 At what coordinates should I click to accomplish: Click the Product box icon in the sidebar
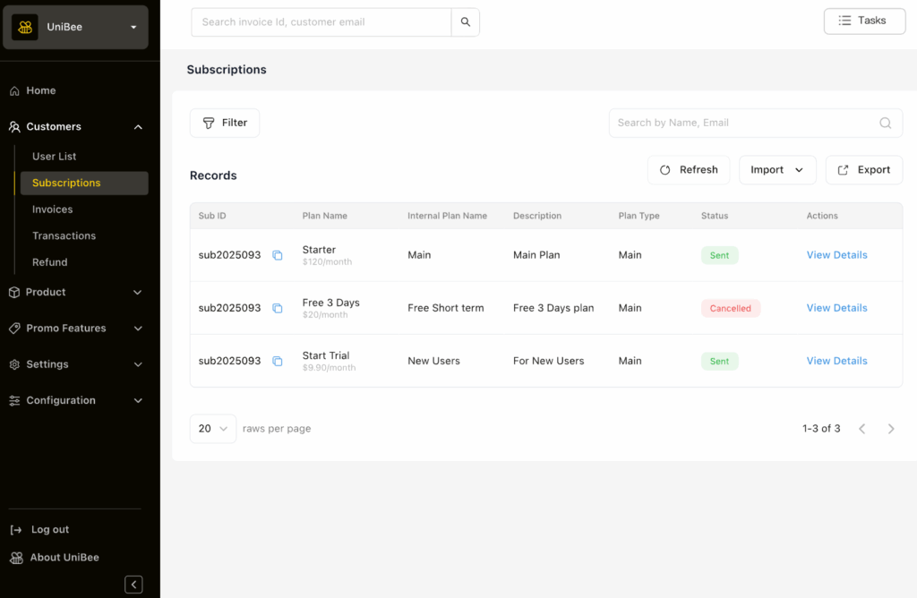click(x=13, y=292)
